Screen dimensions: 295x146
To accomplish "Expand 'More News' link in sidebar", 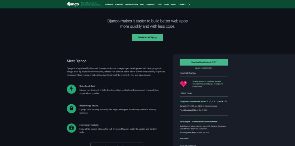I will coord(184,139).
